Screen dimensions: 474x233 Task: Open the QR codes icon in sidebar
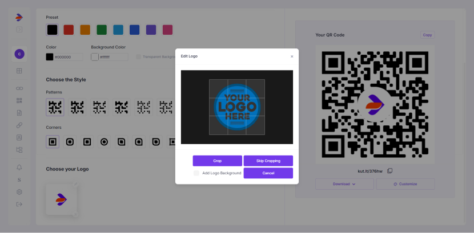pos(19,101)
